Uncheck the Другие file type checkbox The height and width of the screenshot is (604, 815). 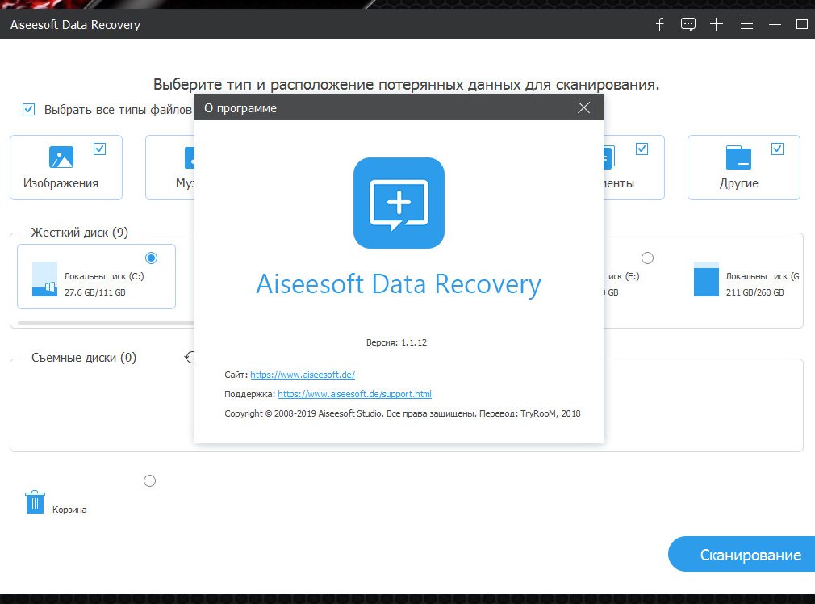coord(778,149)
